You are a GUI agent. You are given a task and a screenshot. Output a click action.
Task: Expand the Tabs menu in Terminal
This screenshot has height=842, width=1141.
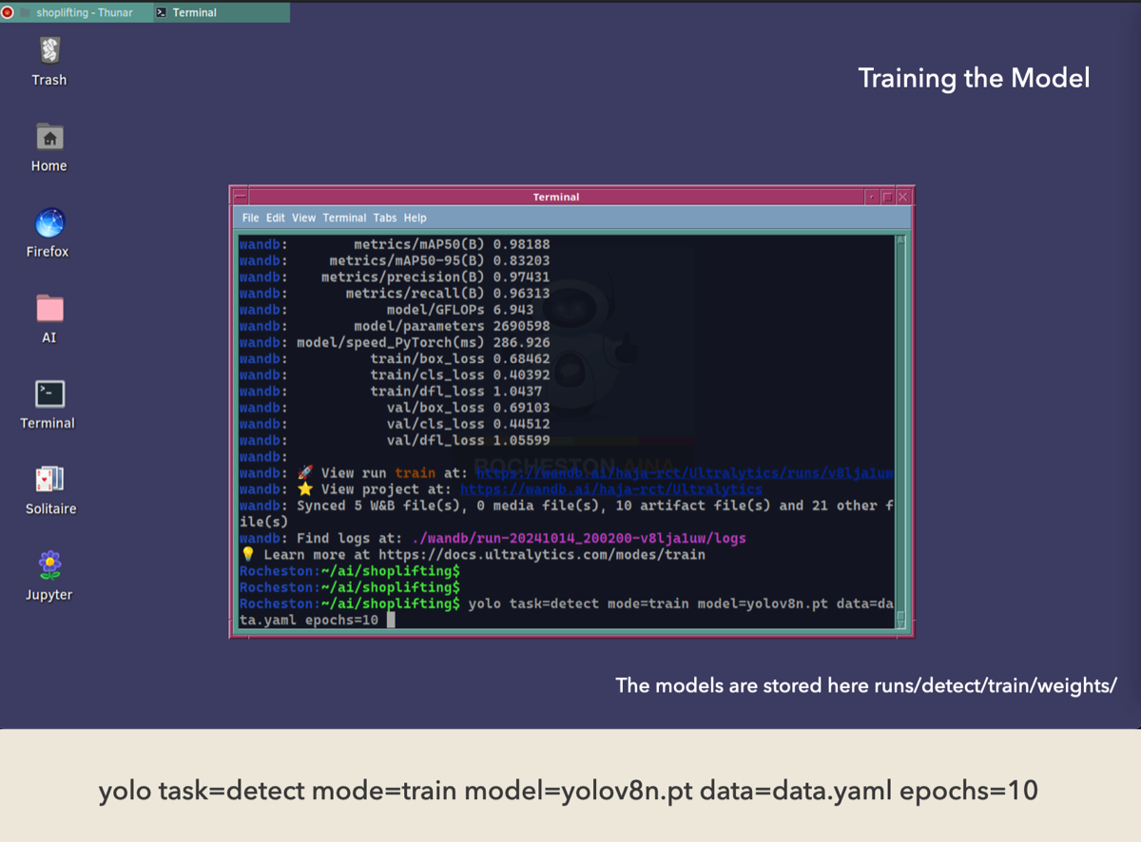tap(384, 218)
